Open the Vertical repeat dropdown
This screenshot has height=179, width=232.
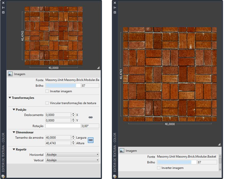click(72, 160)
